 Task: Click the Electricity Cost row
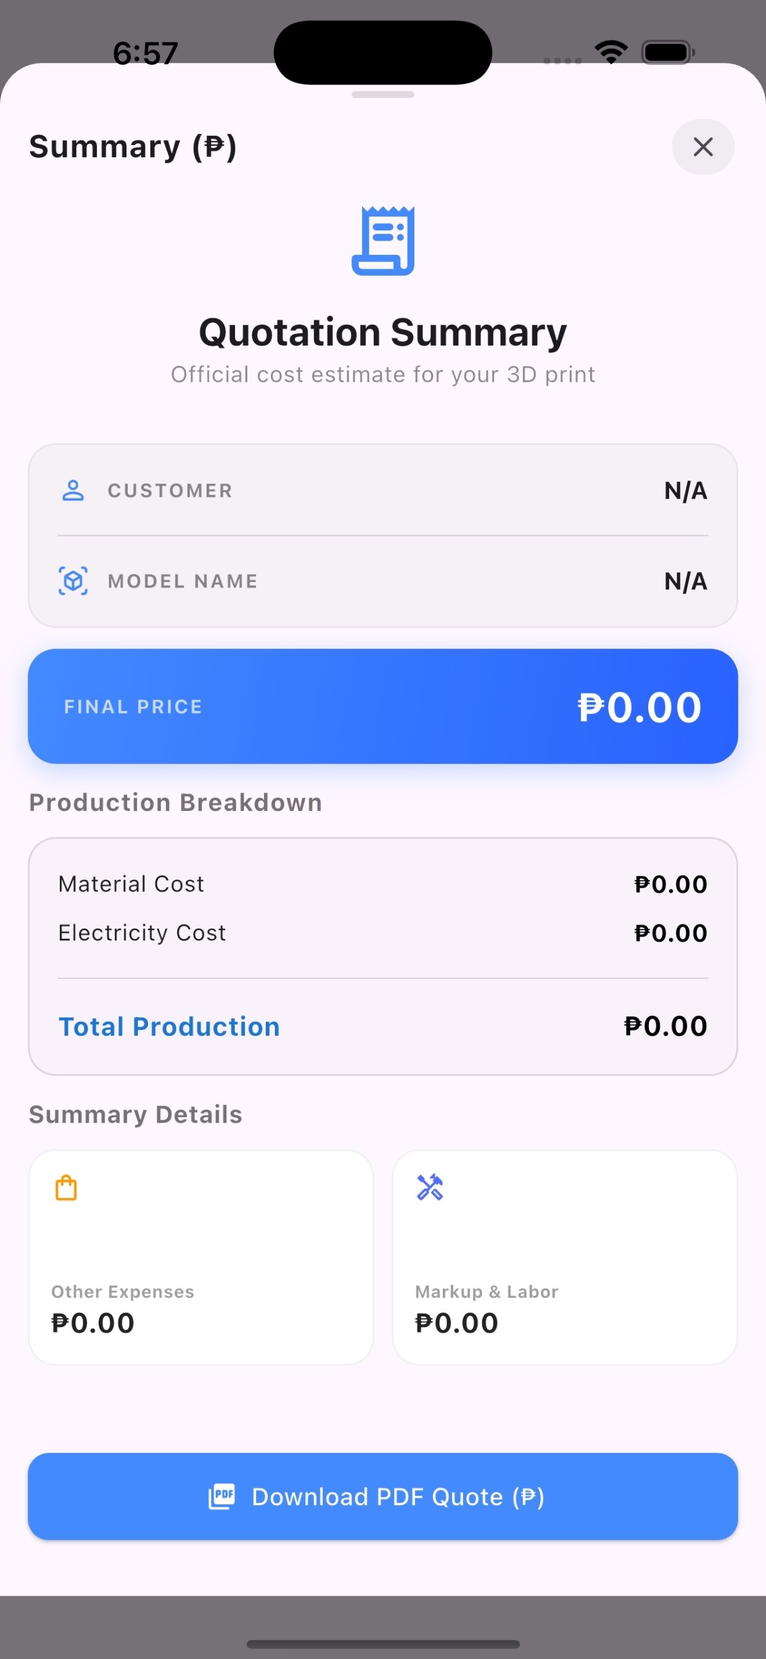[383, 933]
